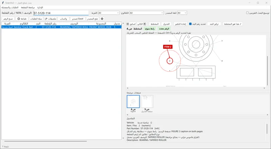Select the ST-5120-114 result row
Screen dimensions: 271x149
[x=62, y=27]
